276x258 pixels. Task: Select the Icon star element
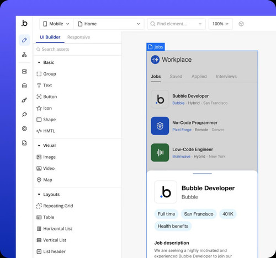pos(39,108)
